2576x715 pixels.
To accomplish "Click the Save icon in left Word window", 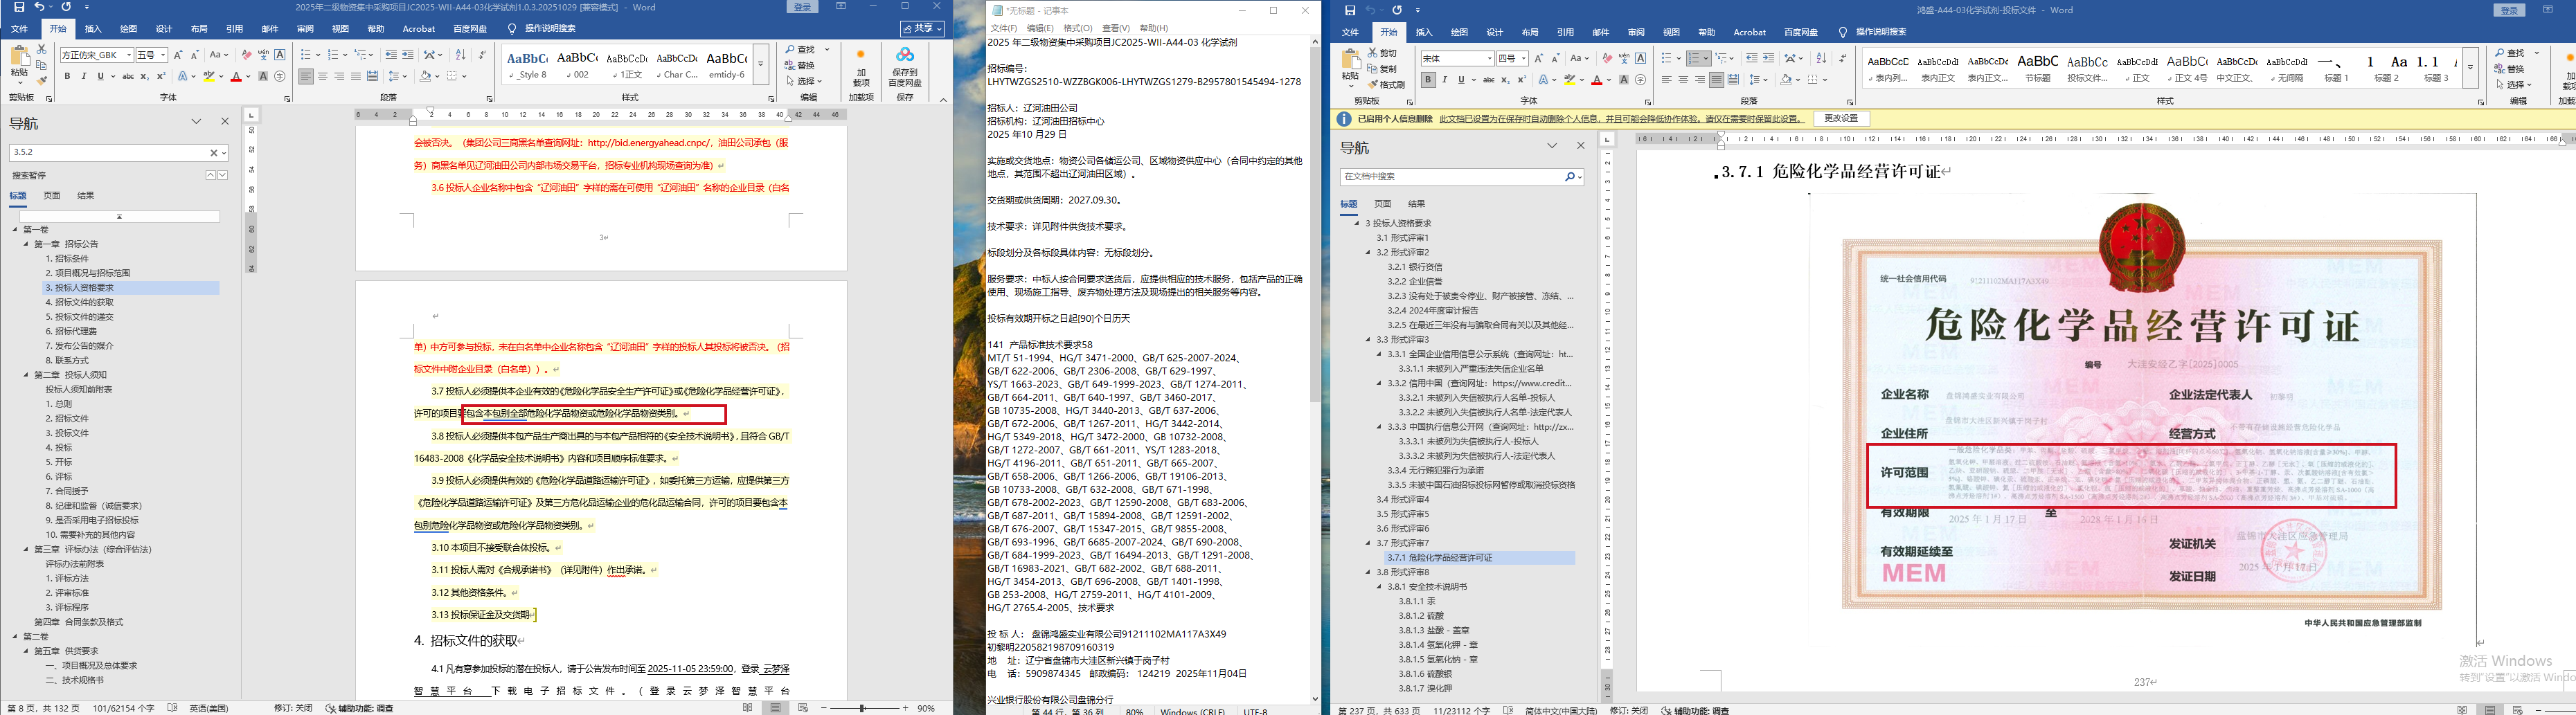I will coord(19,7).
